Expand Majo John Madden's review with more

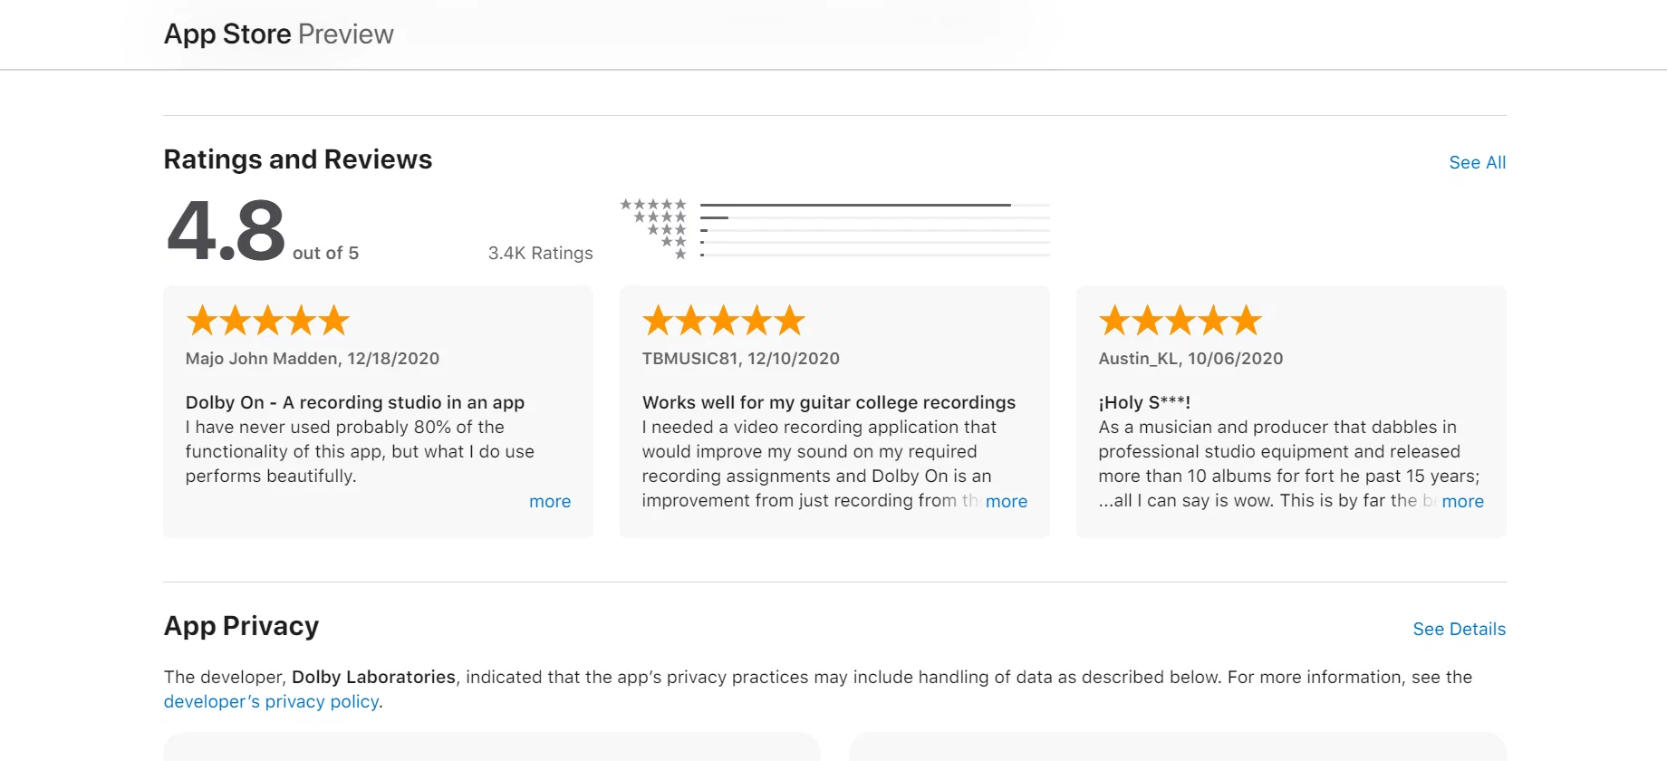[x=550, y=501]
